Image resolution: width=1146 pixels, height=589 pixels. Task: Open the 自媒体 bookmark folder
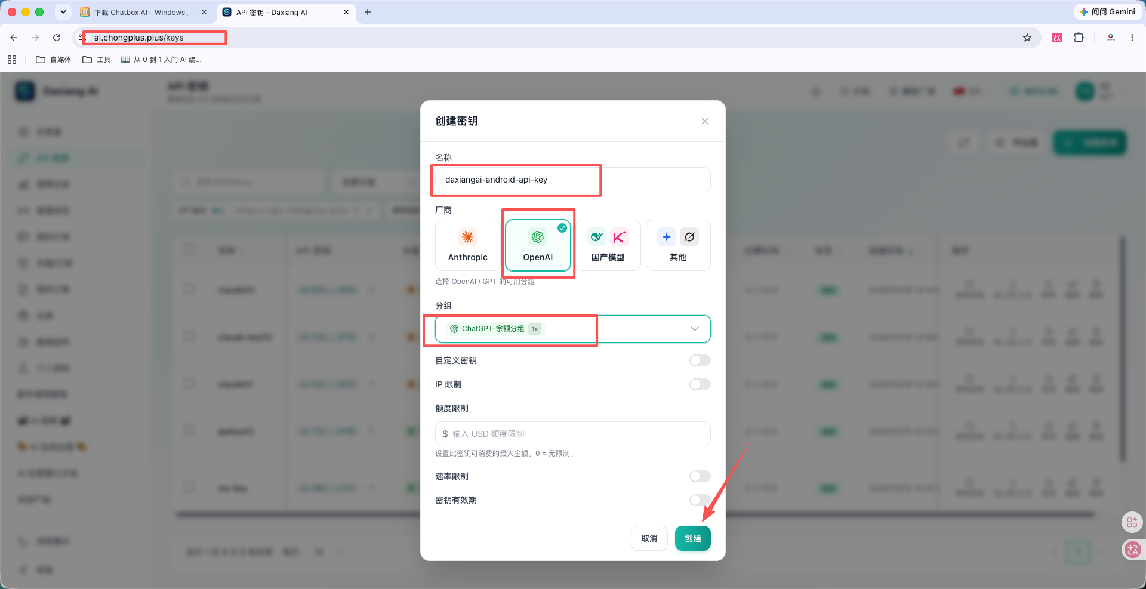(x=54, y=60)
